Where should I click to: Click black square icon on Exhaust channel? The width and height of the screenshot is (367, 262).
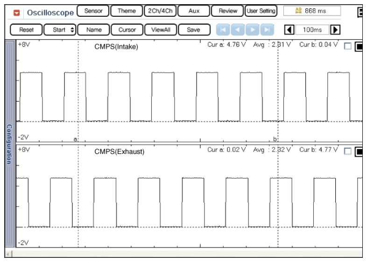click(x=359, y=151)
